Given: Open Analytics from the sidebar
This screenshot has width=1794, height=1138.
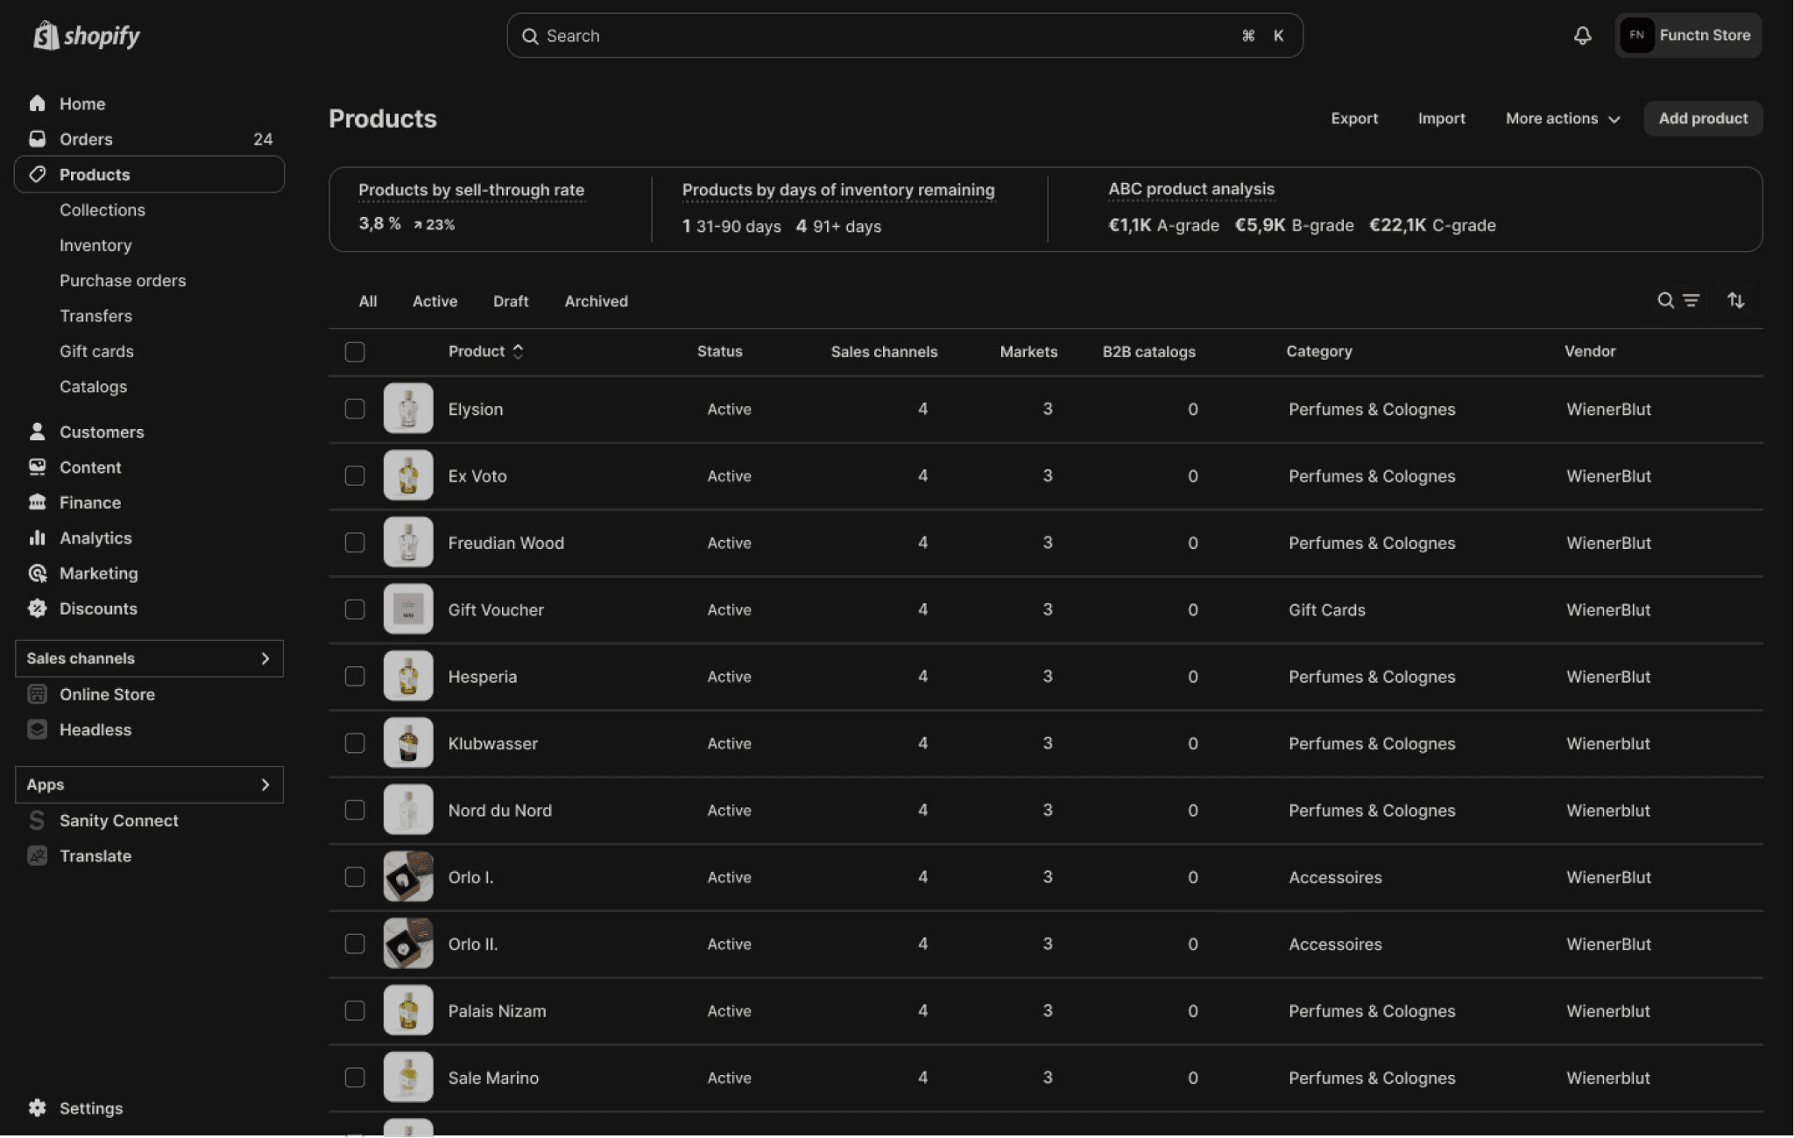Looking at the screenshot, I should (95, 537).
